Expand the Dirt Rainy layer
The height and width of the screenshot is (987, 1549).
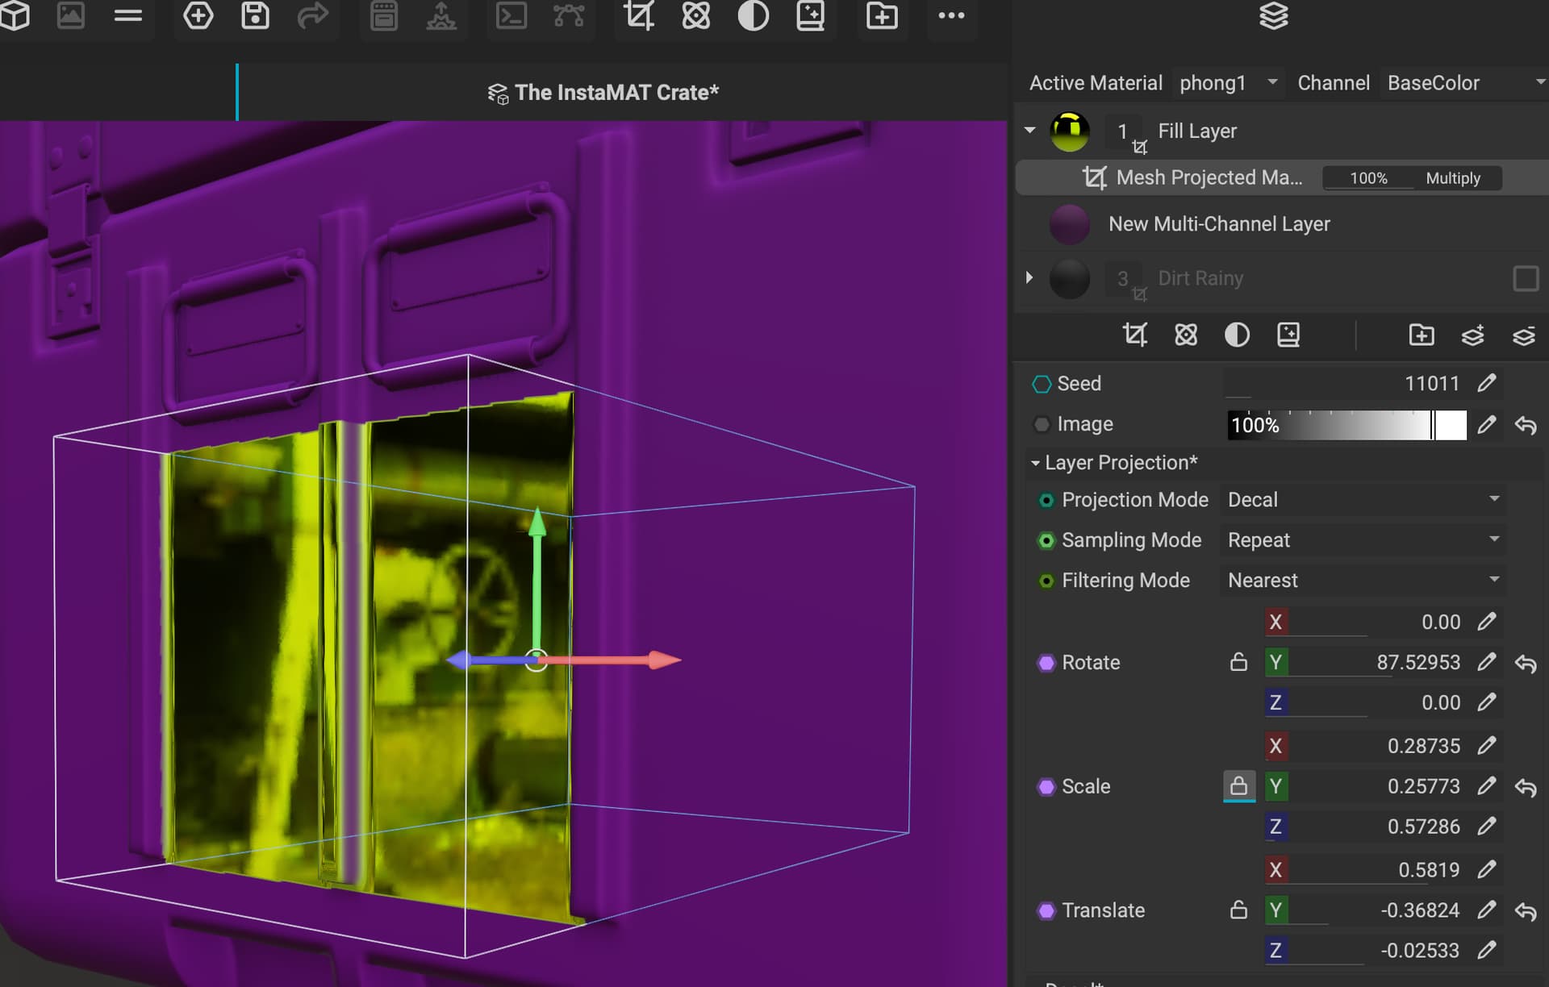click(x=1029, y=278)
